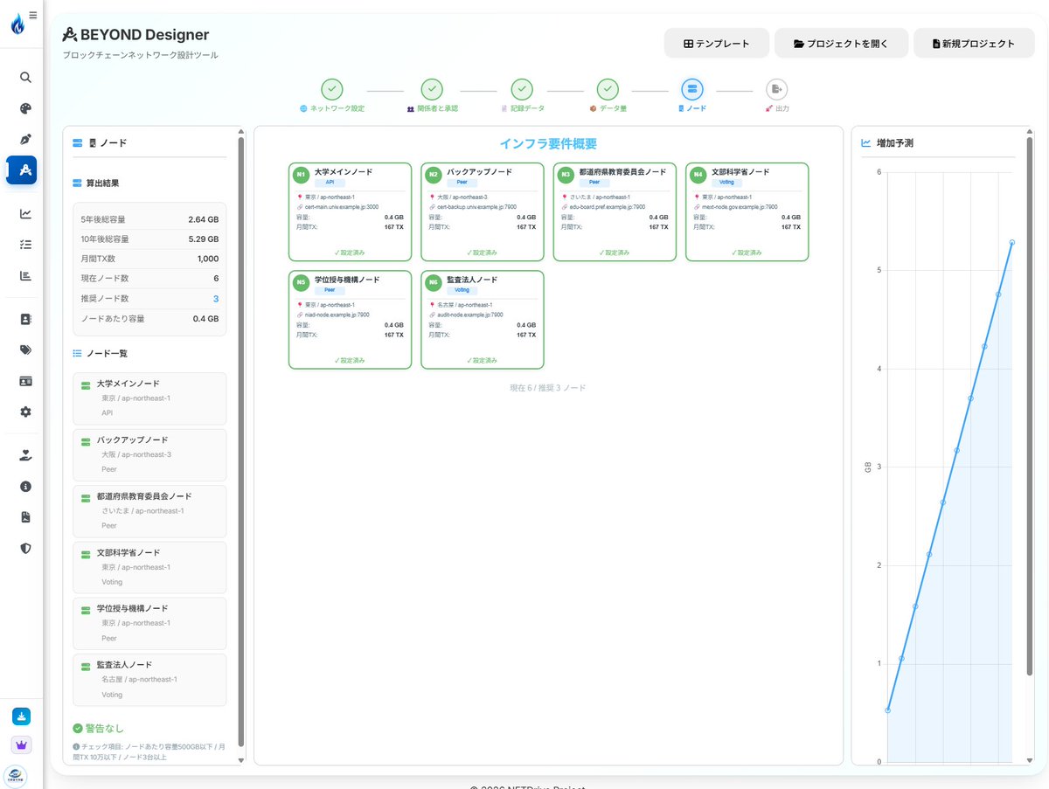Click the N2 badge on バックアップノード card
1049x789 pixels.
434,175
